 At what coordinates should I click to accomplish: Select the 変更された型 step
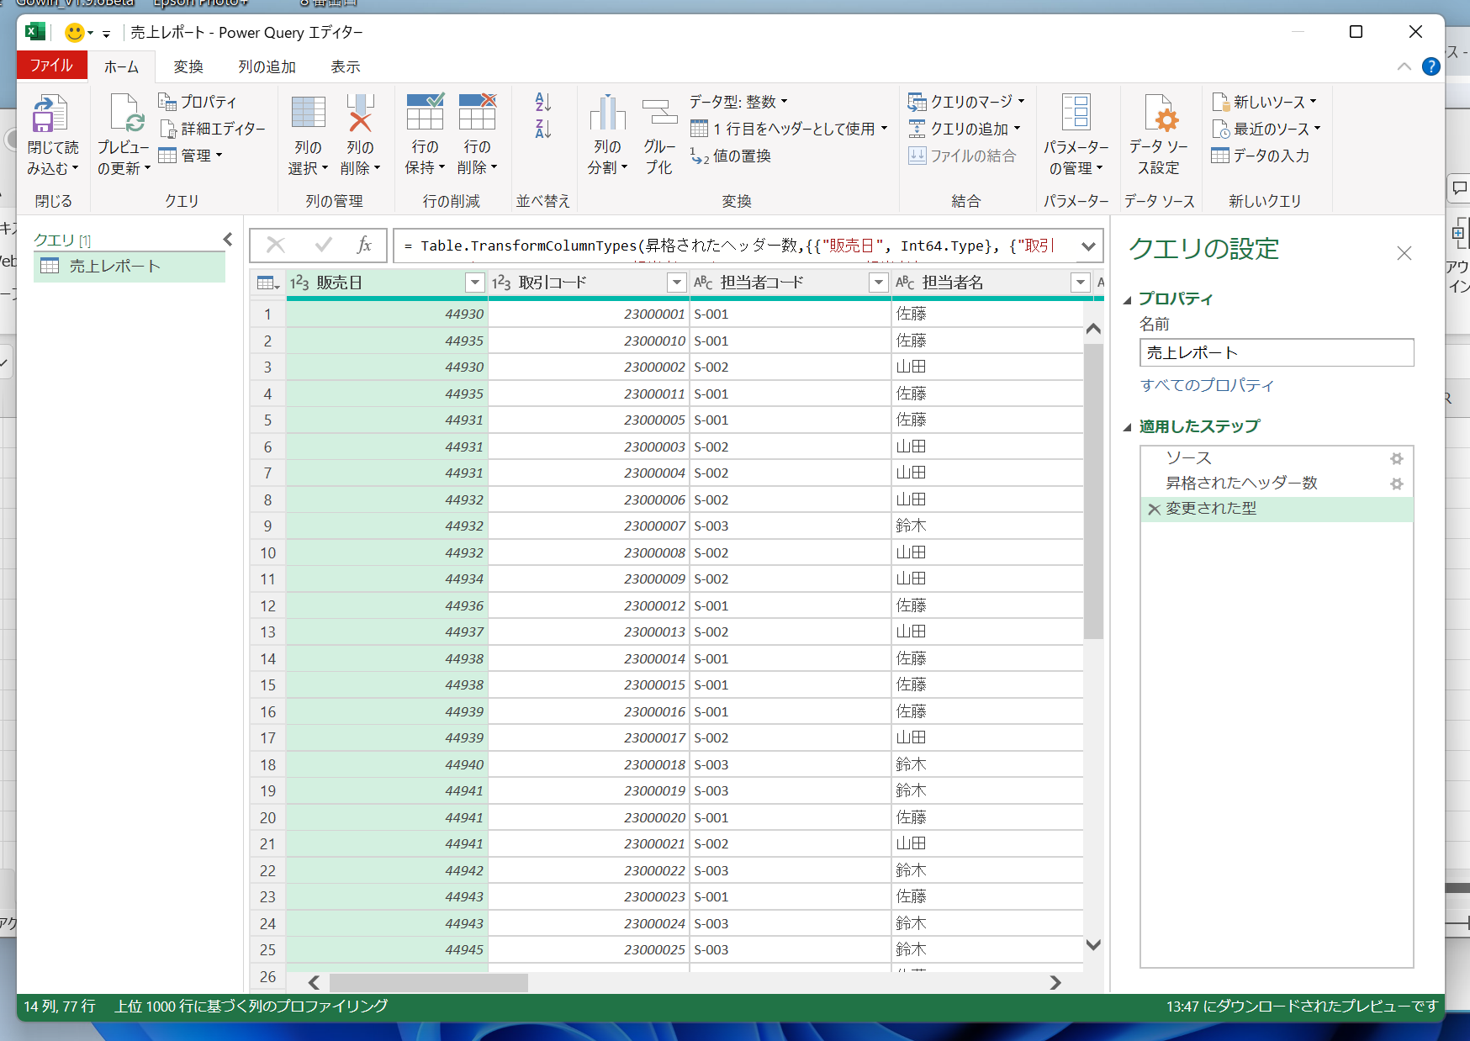pos(1276,509)
